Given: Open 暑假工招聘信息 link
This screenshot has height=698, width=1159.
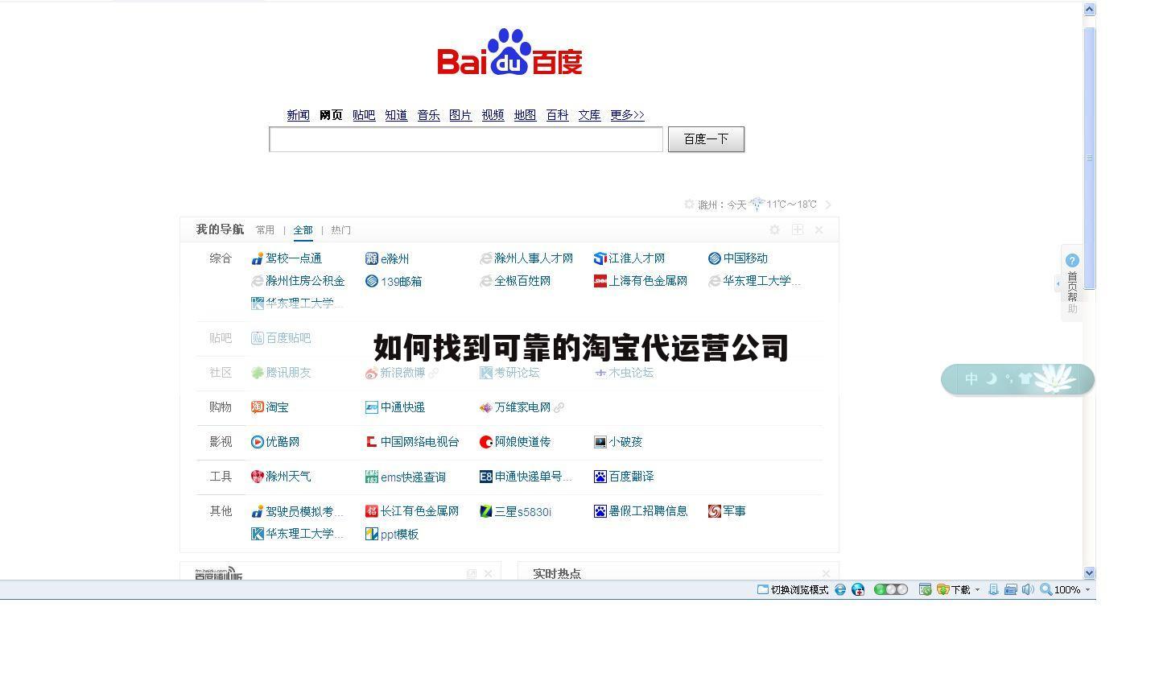Looking at the screenshot, I should tap(648, 511).
